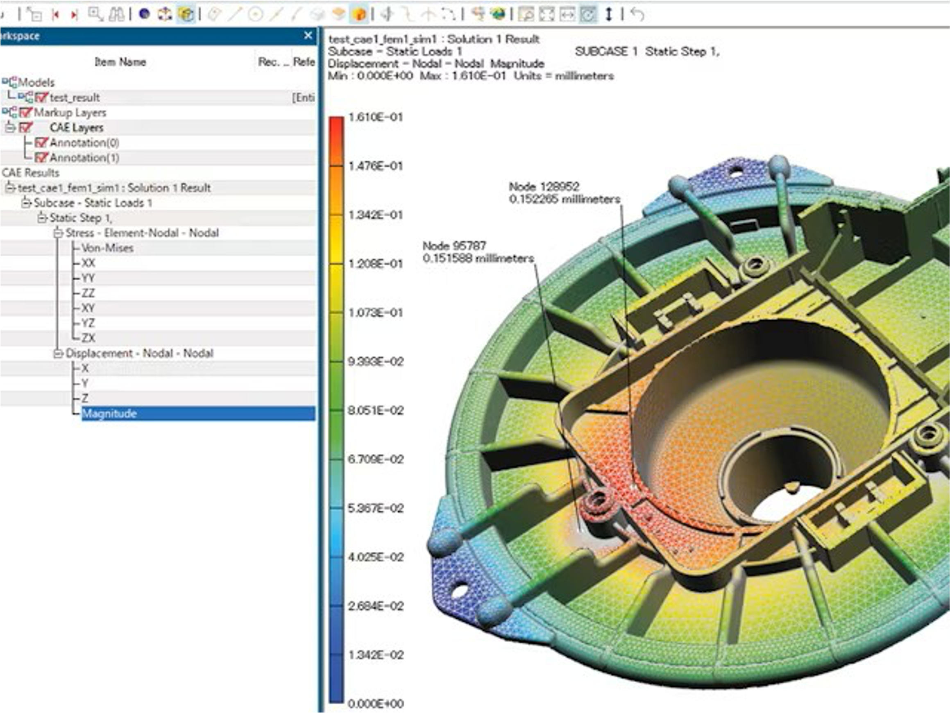950x713 pixels.
Task: Select the grayed circle tool icon
Action: click(x=256, y=15)
